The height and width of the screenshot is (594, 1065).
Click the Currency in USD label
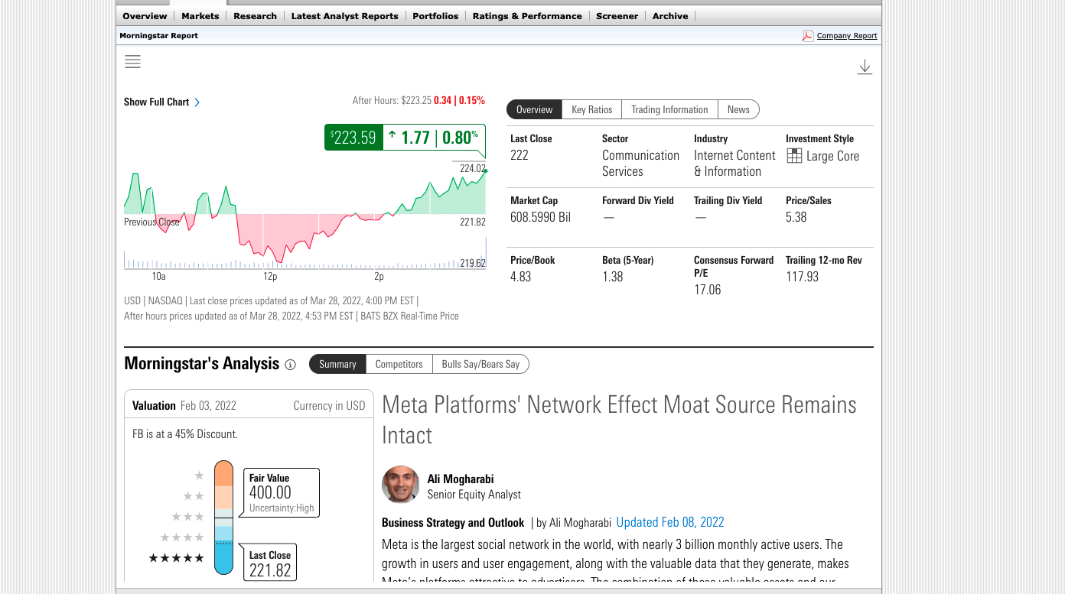330,406
